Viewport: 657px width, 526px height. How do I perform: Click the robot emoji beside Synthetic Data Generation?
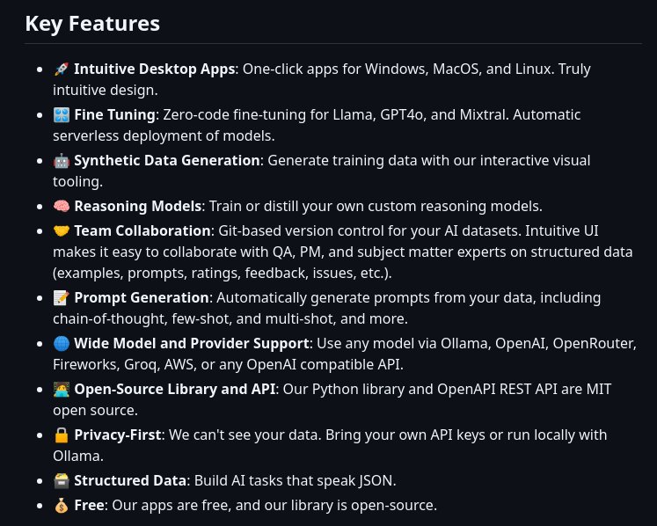(x=62, y=160)
